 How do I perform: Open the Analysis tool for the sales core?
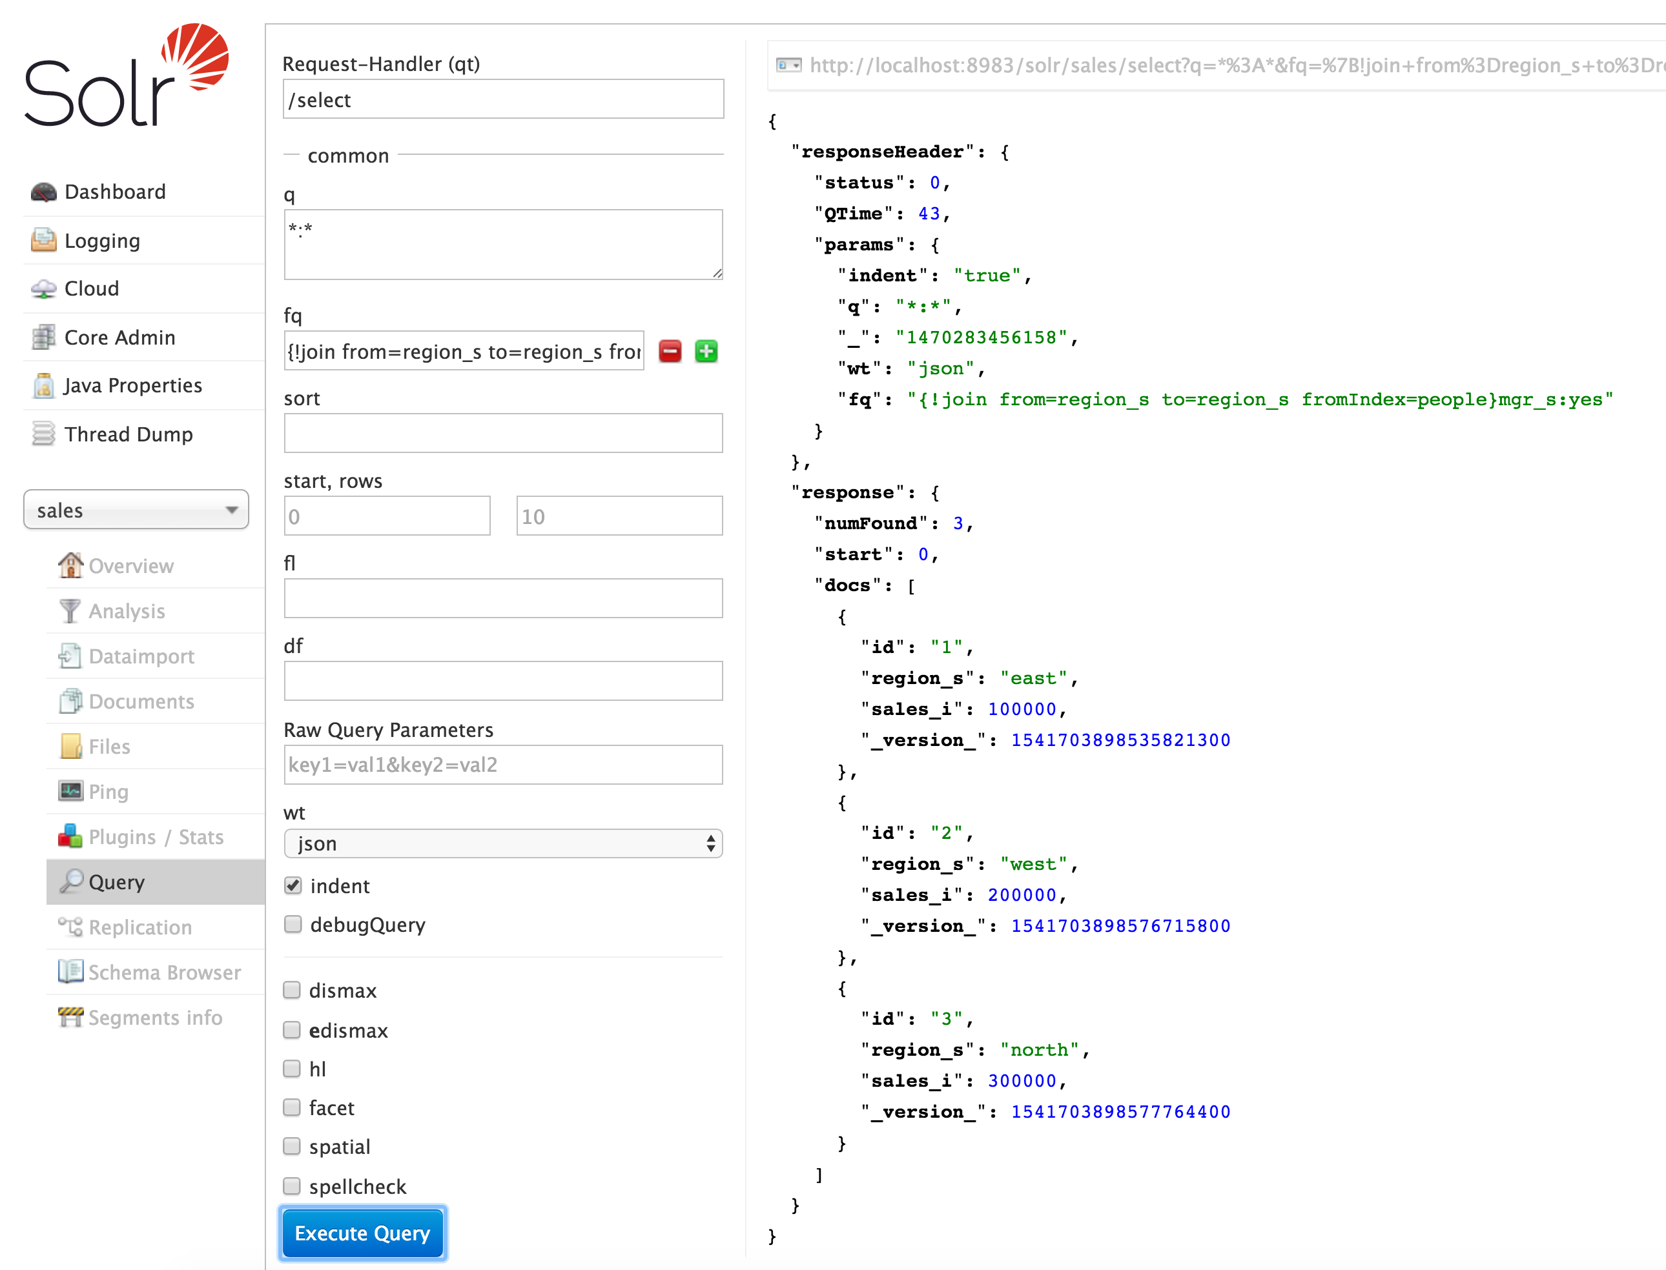(127, 611)
